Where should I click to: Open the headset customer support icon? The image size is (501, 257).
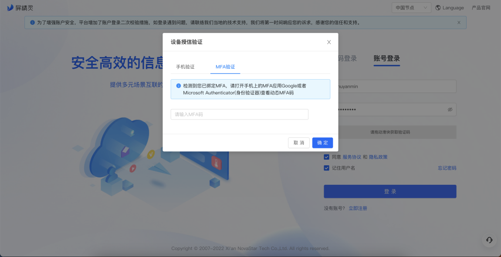click(489, 240)
